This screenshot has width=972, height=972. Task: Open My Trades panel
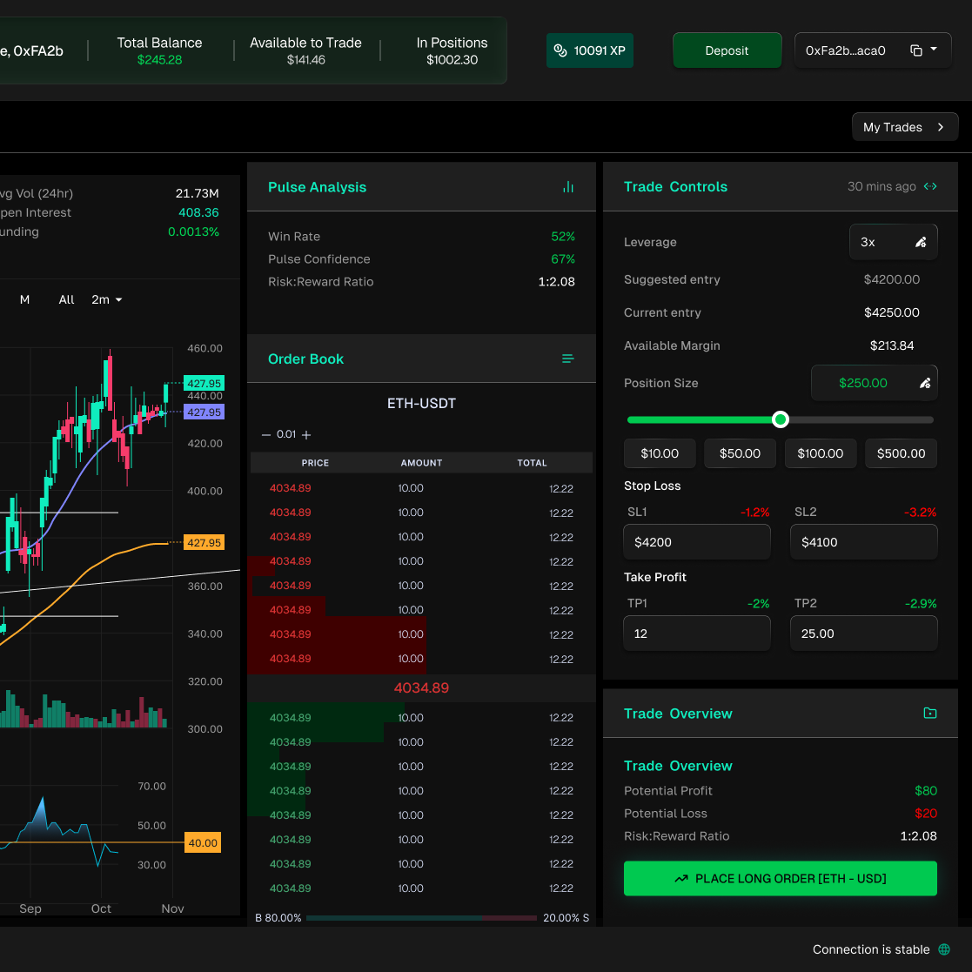click(x=904, y=127)
